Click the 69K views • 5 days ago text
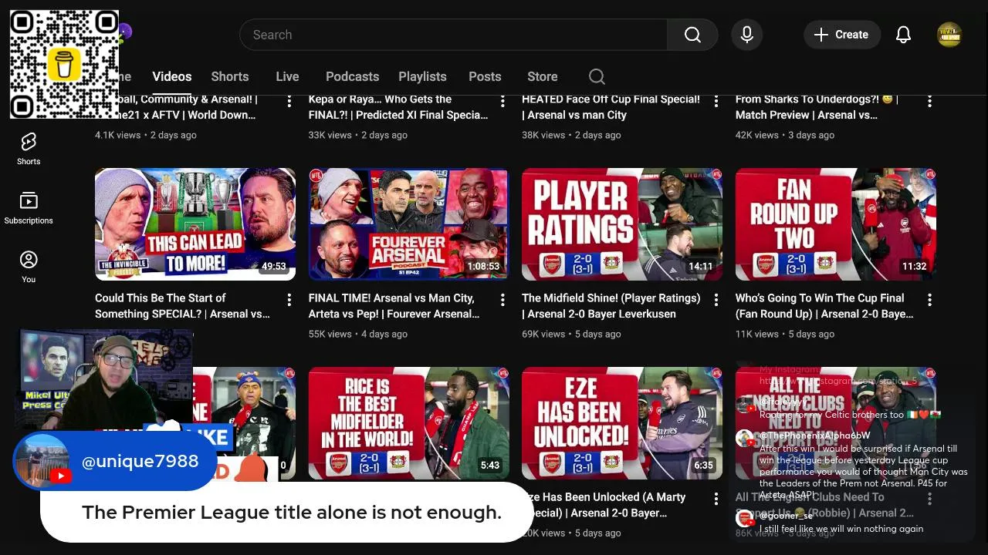Viewport: 988px width, 555px height. (571, 334)
